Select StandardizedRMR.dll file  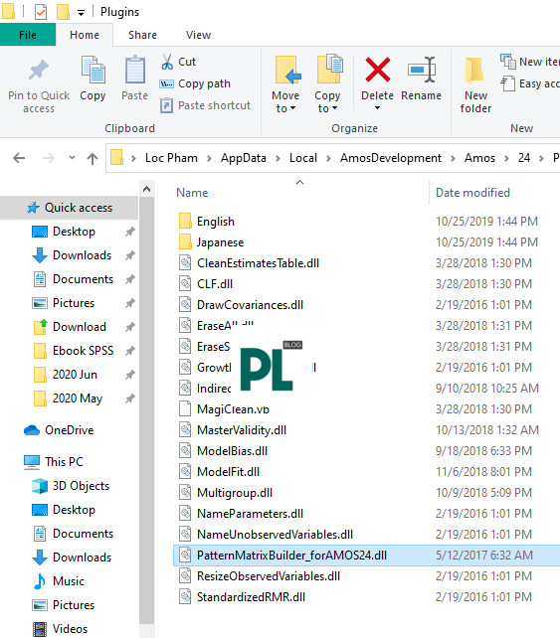(251, 597)
